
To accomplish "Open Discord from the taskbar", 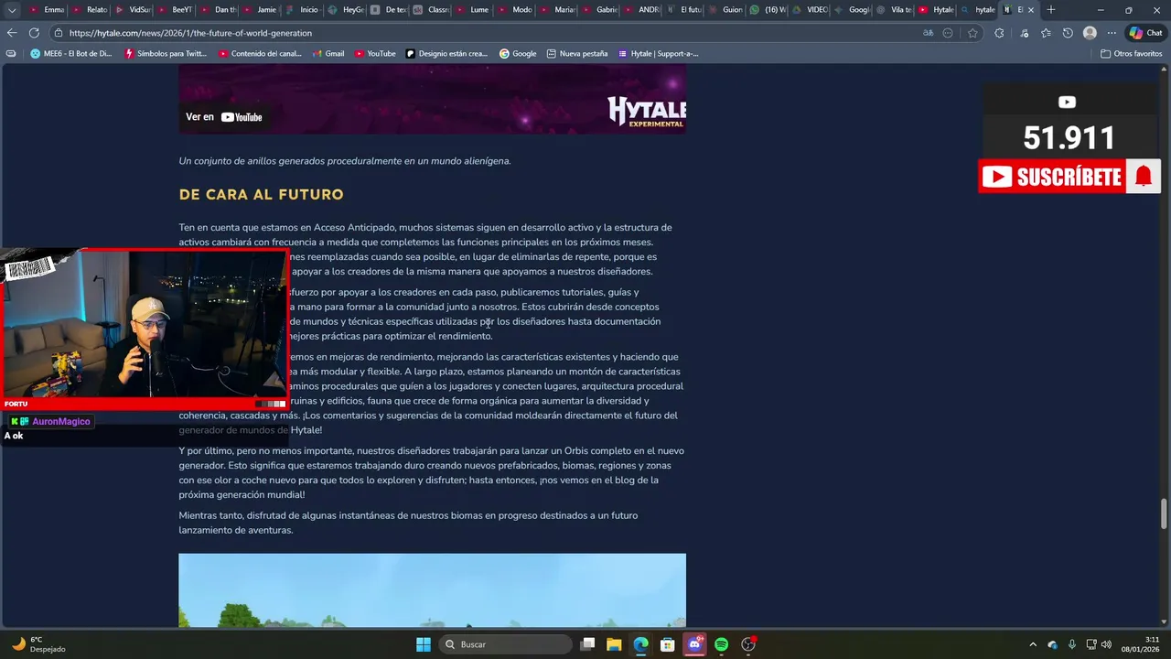I will click(694, 644).
